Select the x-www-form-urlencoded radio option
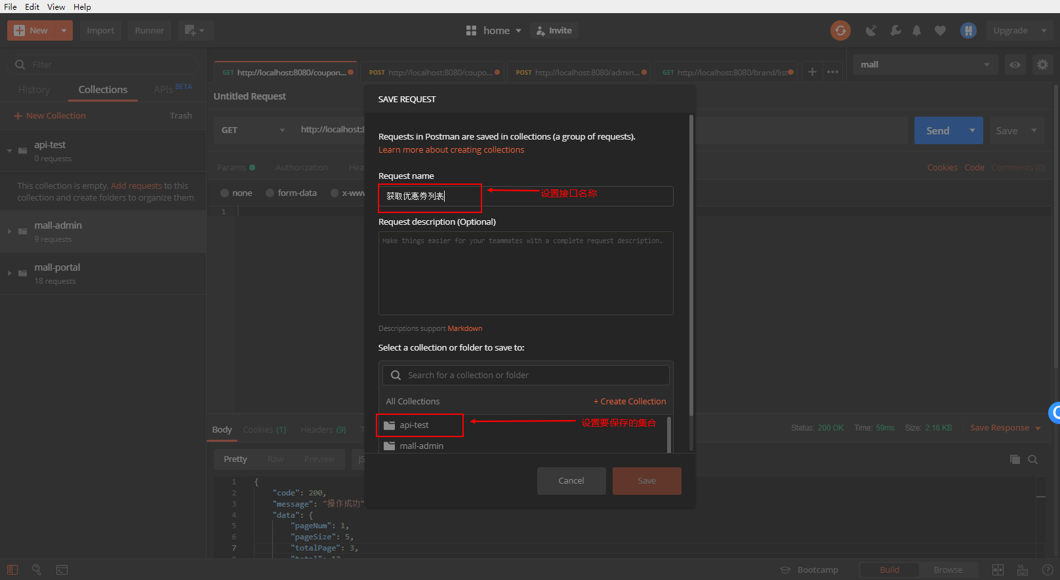1060x580 pixels. 335,193
